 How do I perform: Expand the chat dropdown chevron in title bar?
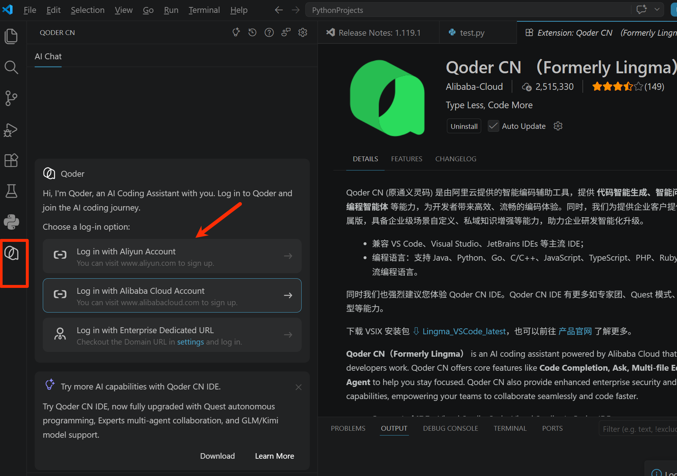pos(657,10)
